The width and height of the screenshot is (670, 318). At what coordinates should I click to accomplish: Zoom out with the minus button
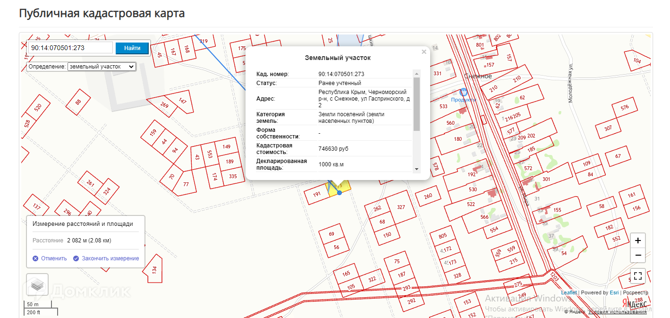point(637,255)
